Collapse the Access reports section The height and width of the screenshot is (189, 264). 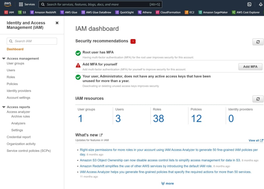point(4,107)
